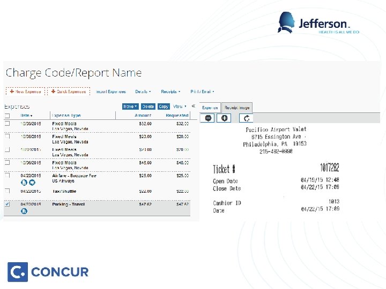
Task: Click the US Airways vendor text
Action: pos(63,181)
